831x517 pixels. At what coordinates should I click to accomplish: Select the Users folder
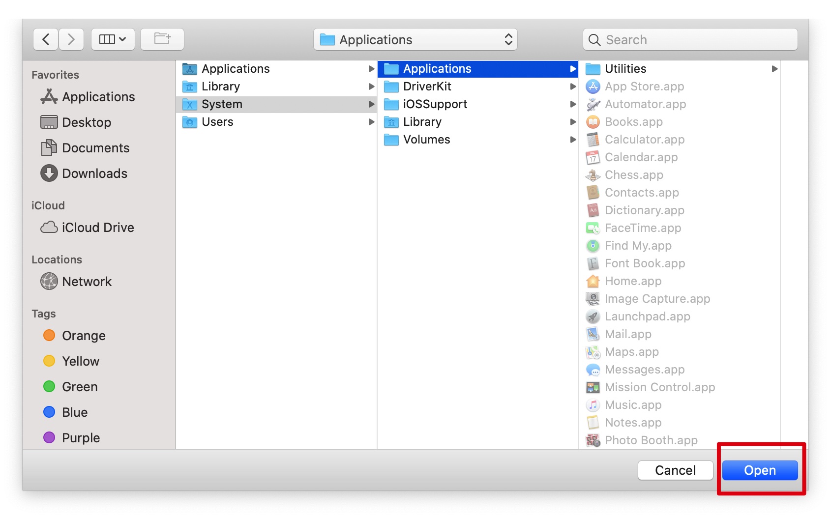pyautogui.click(x=276, y=122)
